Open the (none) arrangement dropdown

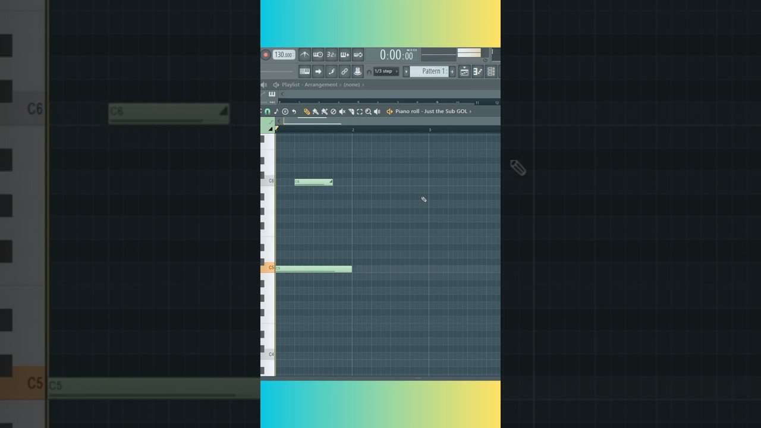pos(353,85)
